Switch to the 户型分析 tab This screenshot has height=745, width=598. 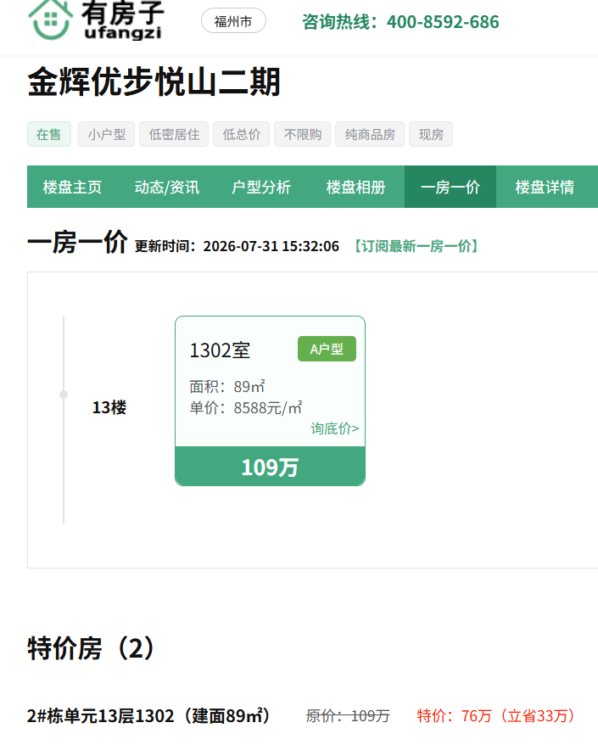261,187
